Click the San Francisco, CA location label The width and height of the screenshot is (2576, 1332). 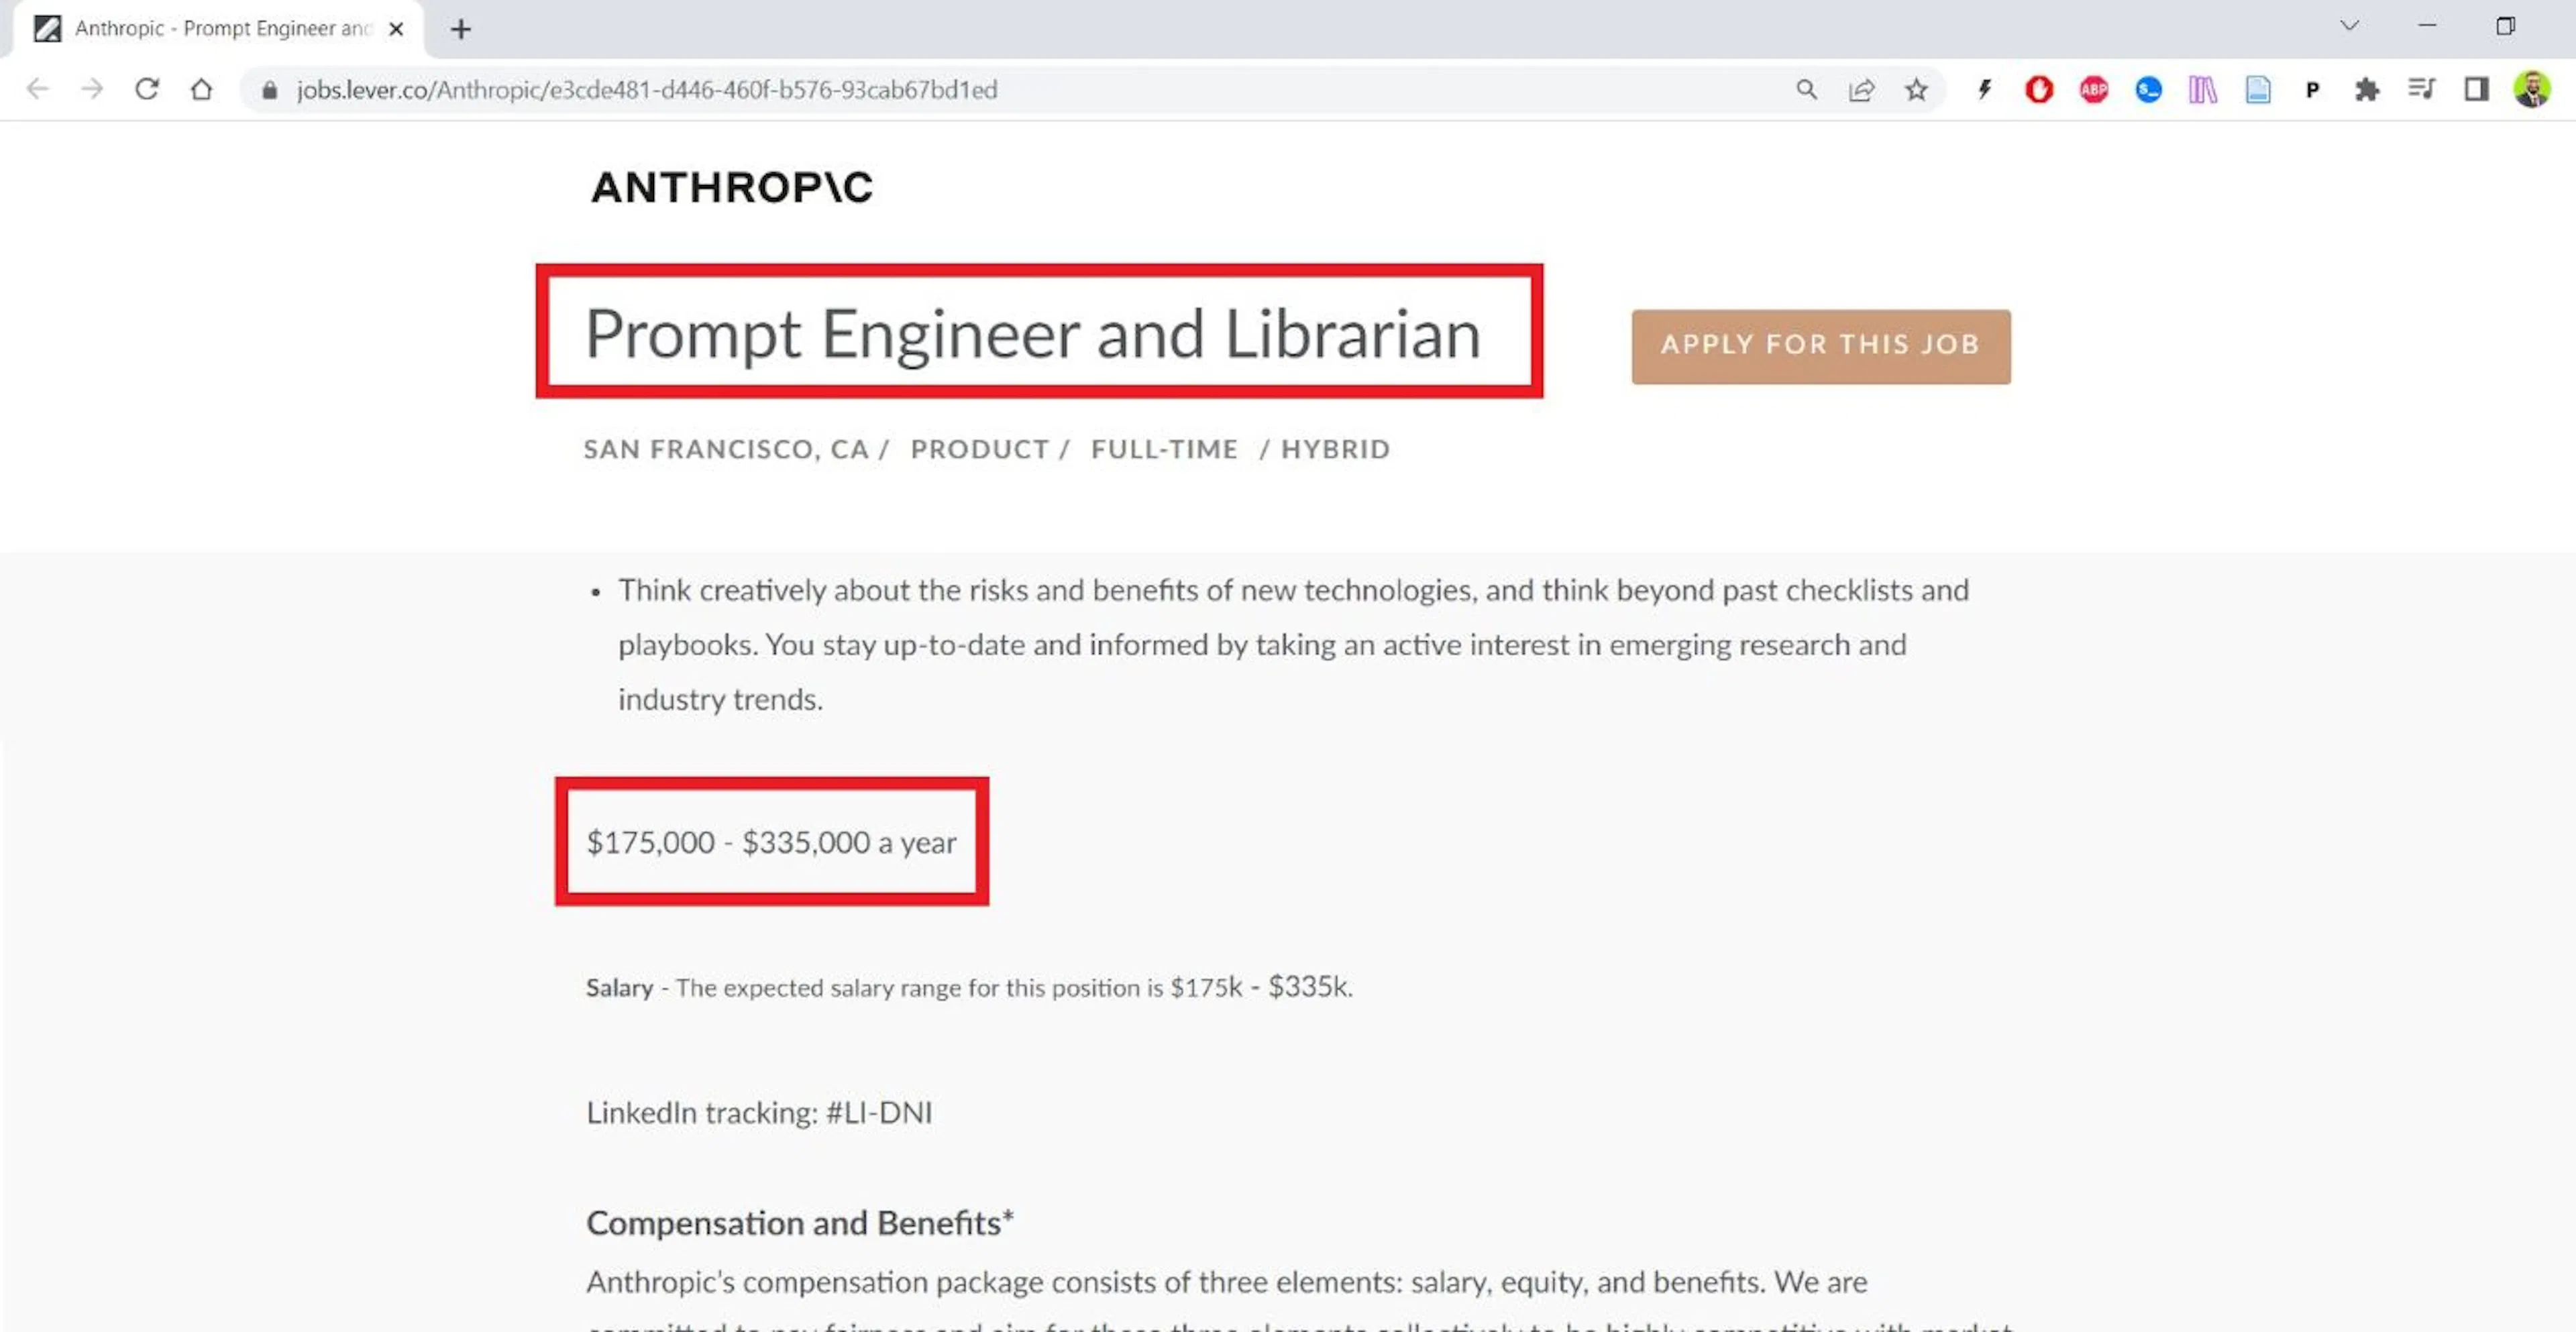pyautogui.click(x=727, y=449)
